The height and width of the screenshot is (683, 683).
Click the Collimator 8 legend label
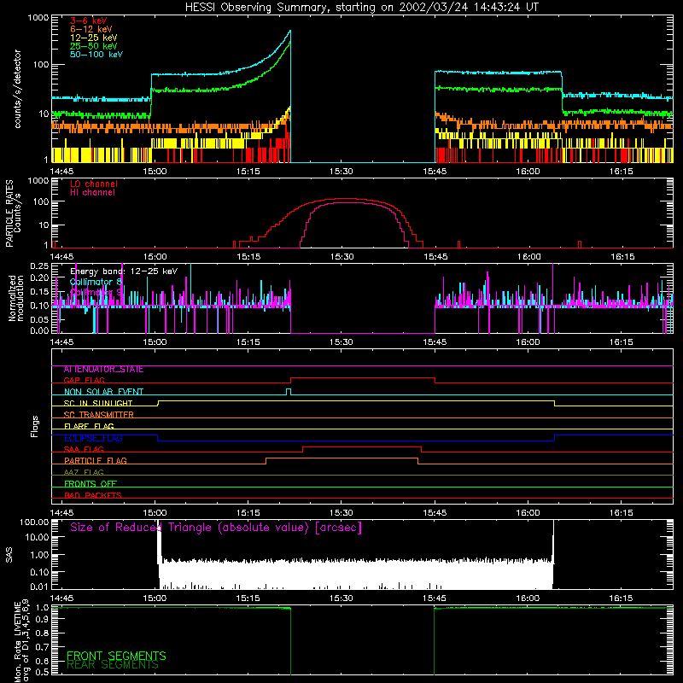tap(96, 282)
